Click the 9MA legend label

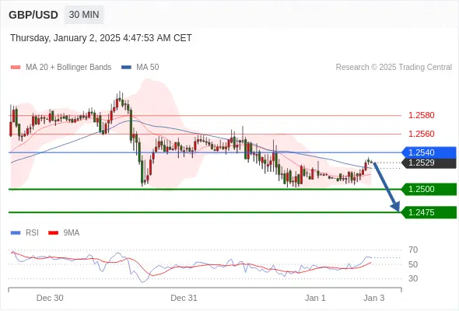pos(72,233)
